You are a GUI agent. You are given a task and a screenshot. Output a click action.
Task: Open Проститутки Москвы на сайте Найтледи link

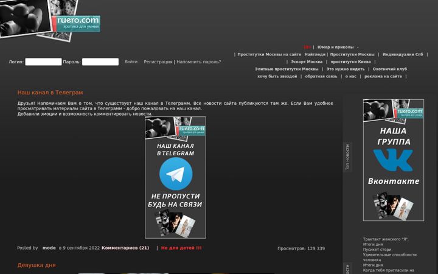click(x=282, y=55)
